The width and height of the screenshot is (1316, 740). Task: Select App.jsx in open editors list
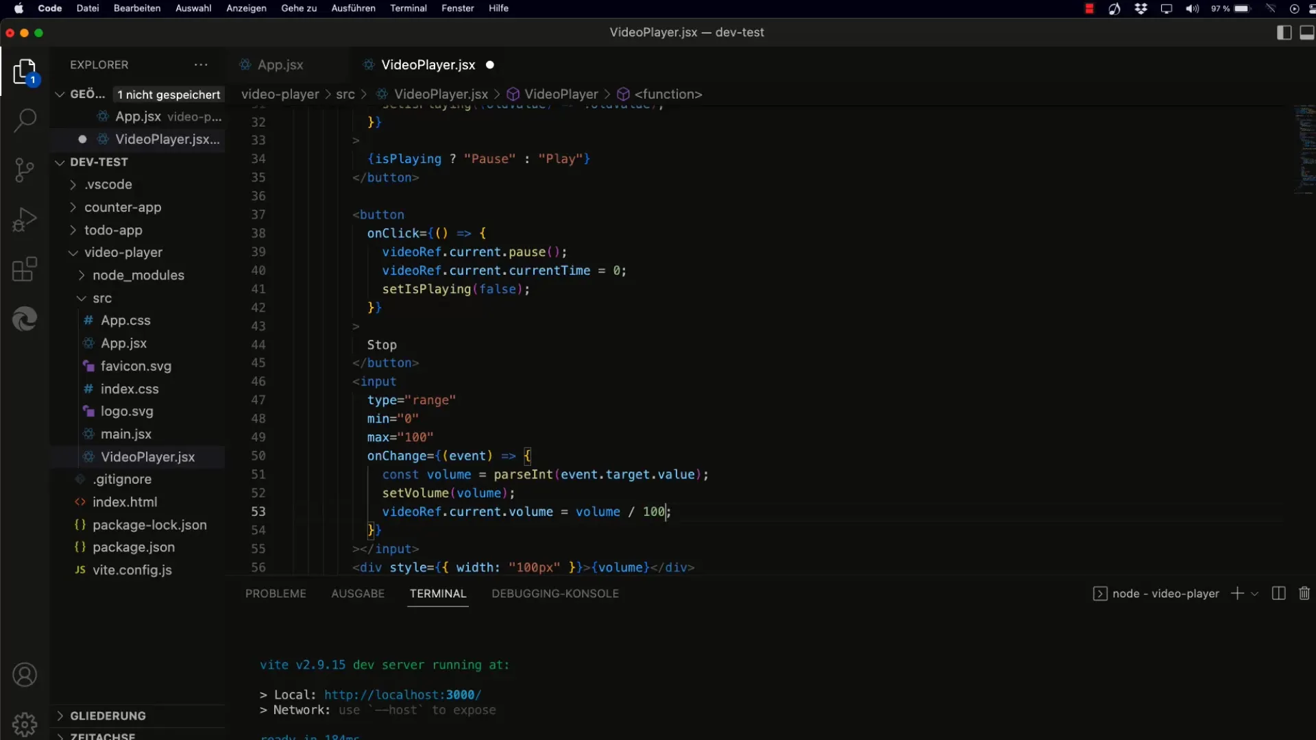click(137, 116)
